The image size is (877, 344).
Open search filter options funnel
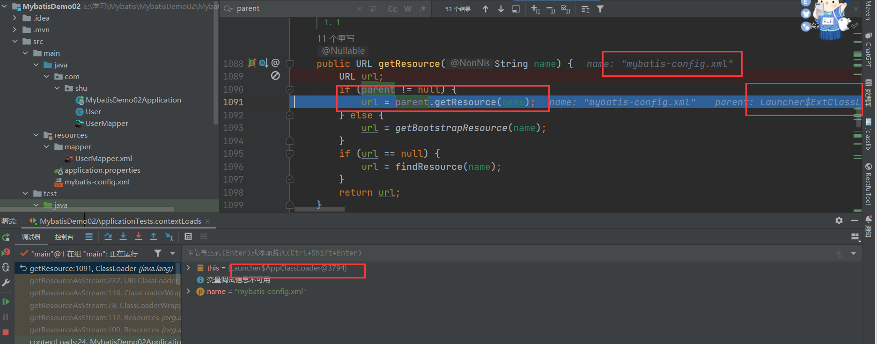coord(600,9)
